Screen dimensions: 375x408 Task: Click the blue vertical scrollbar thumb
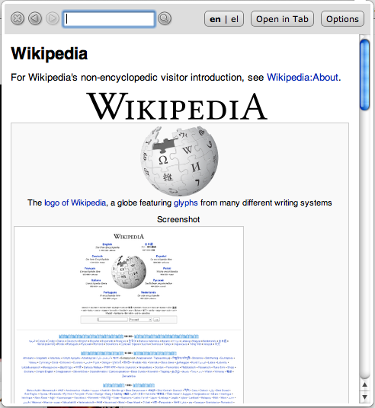tap(365, 75)
